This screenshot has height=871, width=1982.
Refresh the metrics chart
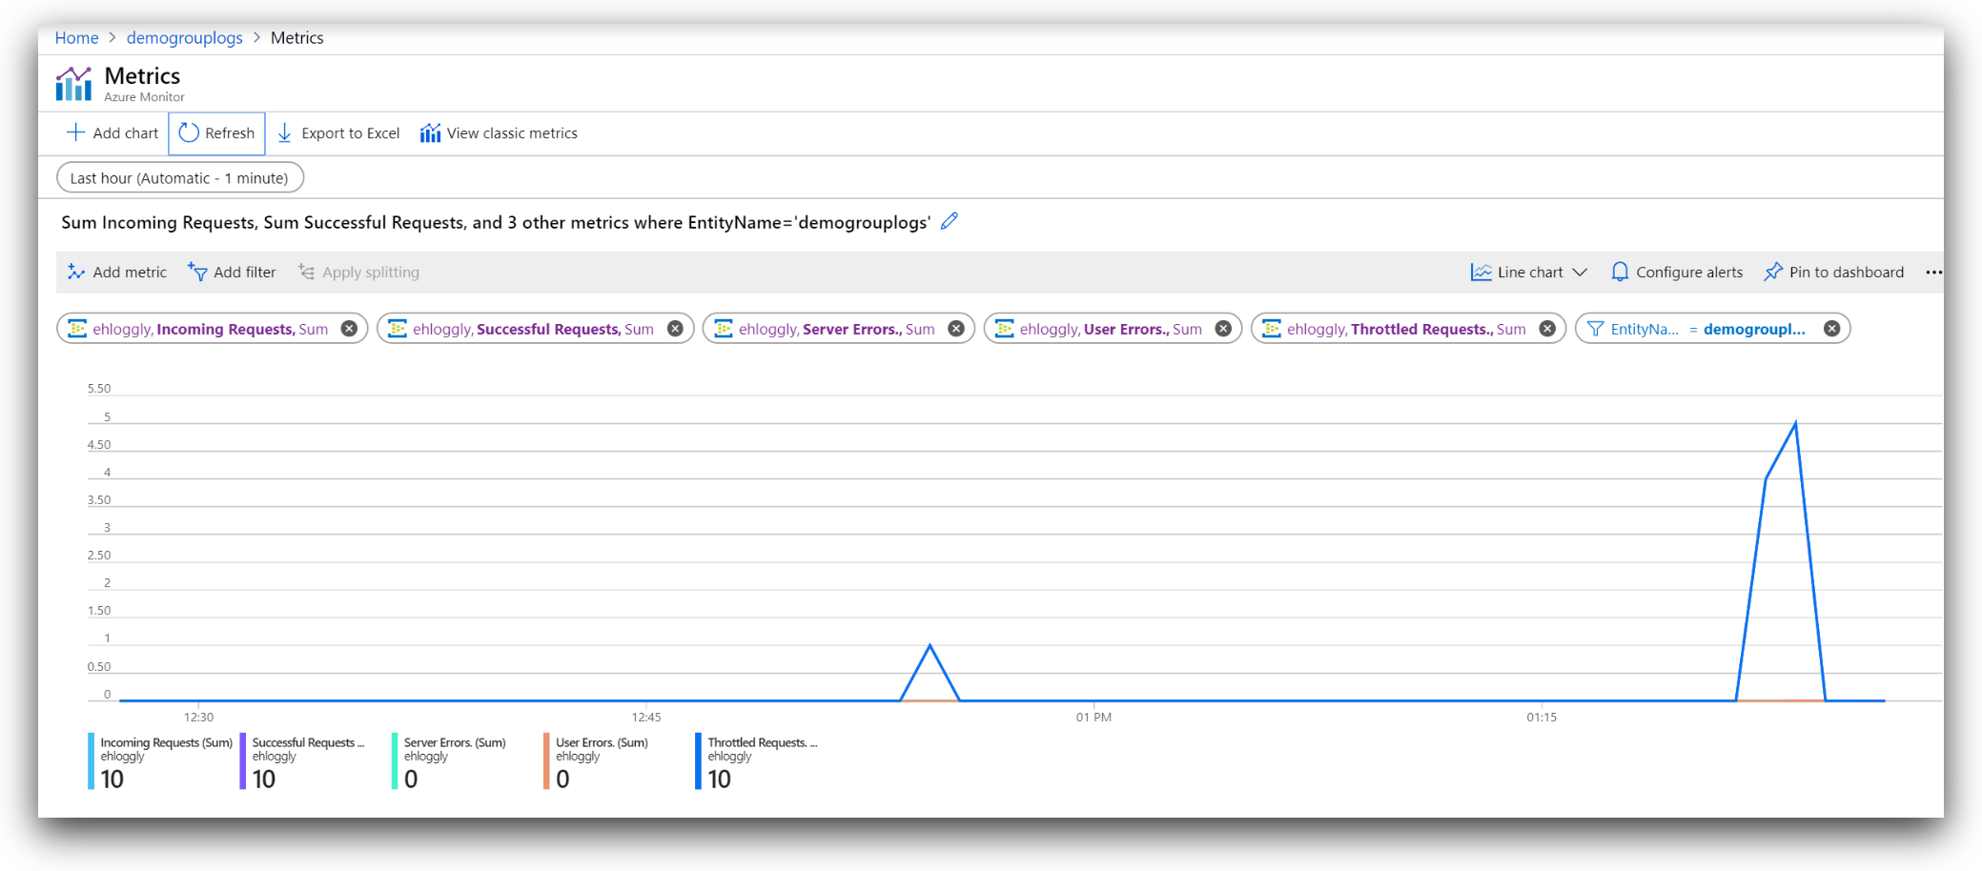(x=217, y=133)
